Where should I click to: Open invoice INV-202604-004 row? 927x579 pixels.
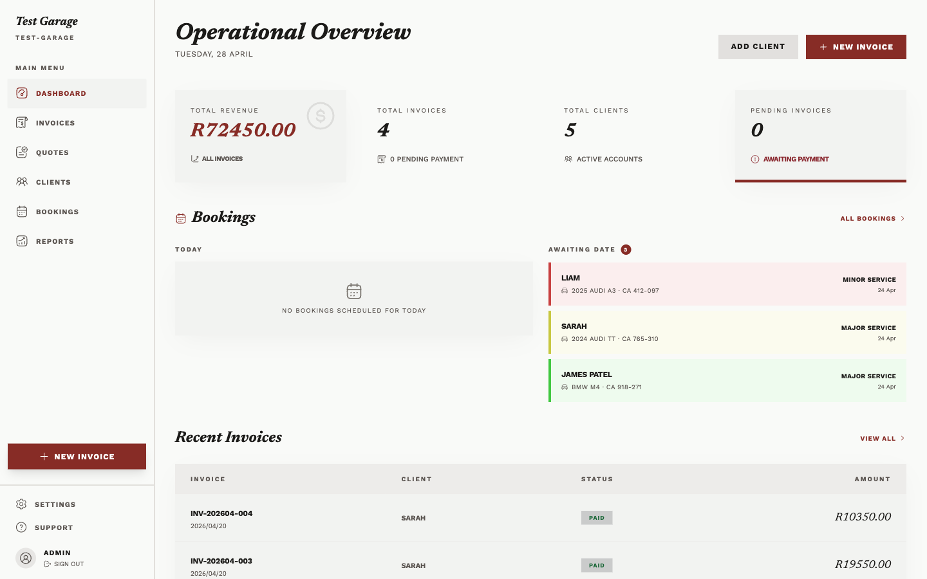(541, 519)
